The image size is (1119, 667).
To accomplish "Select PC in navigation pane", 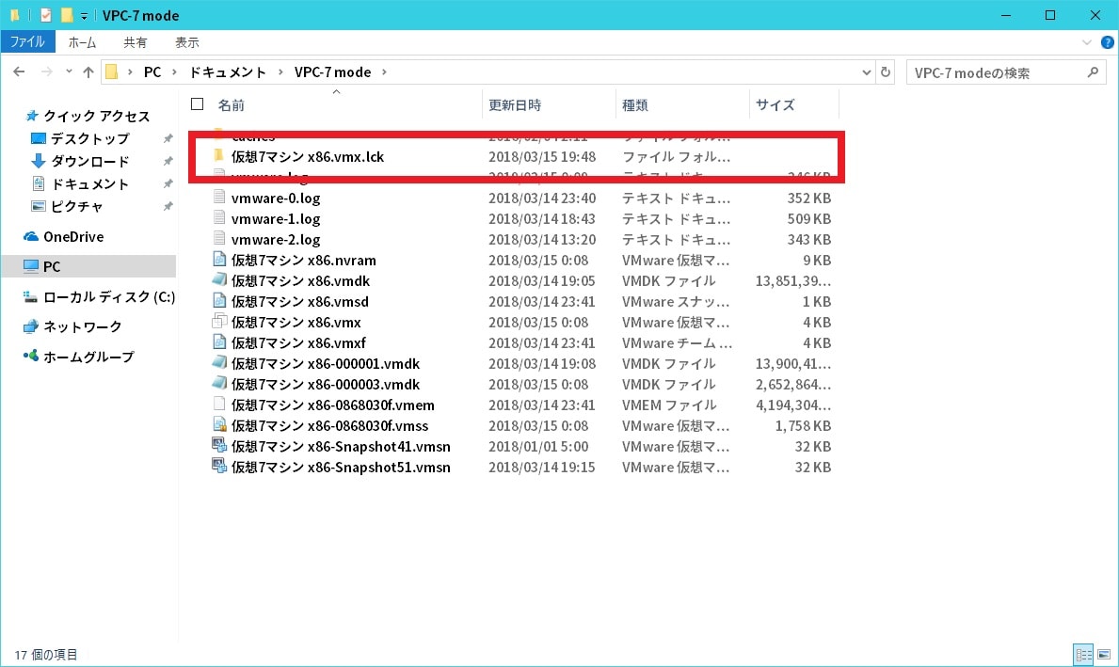I will [x=88, y=266].
